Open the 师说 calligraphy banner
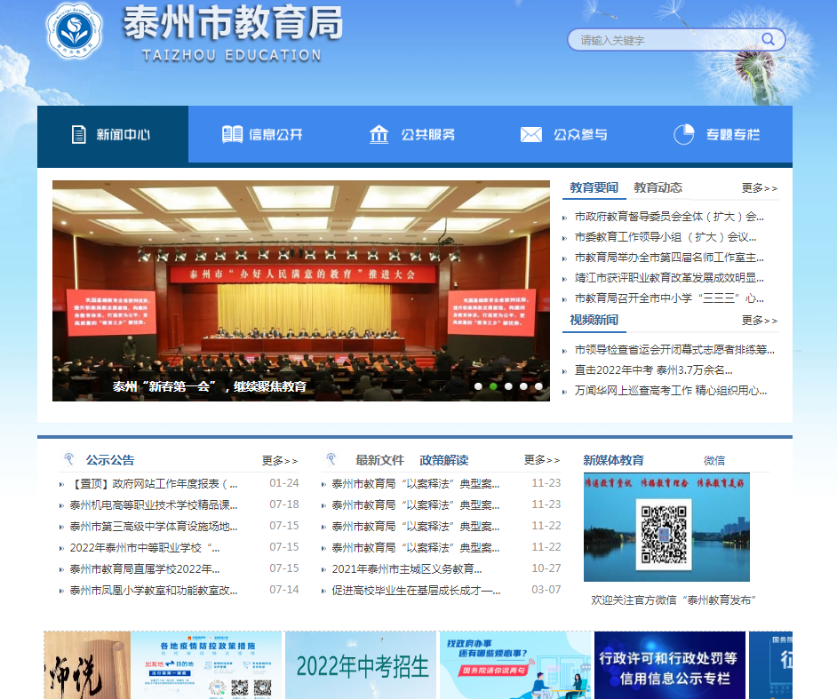The image size is (837, 699). tap(87, 665)
